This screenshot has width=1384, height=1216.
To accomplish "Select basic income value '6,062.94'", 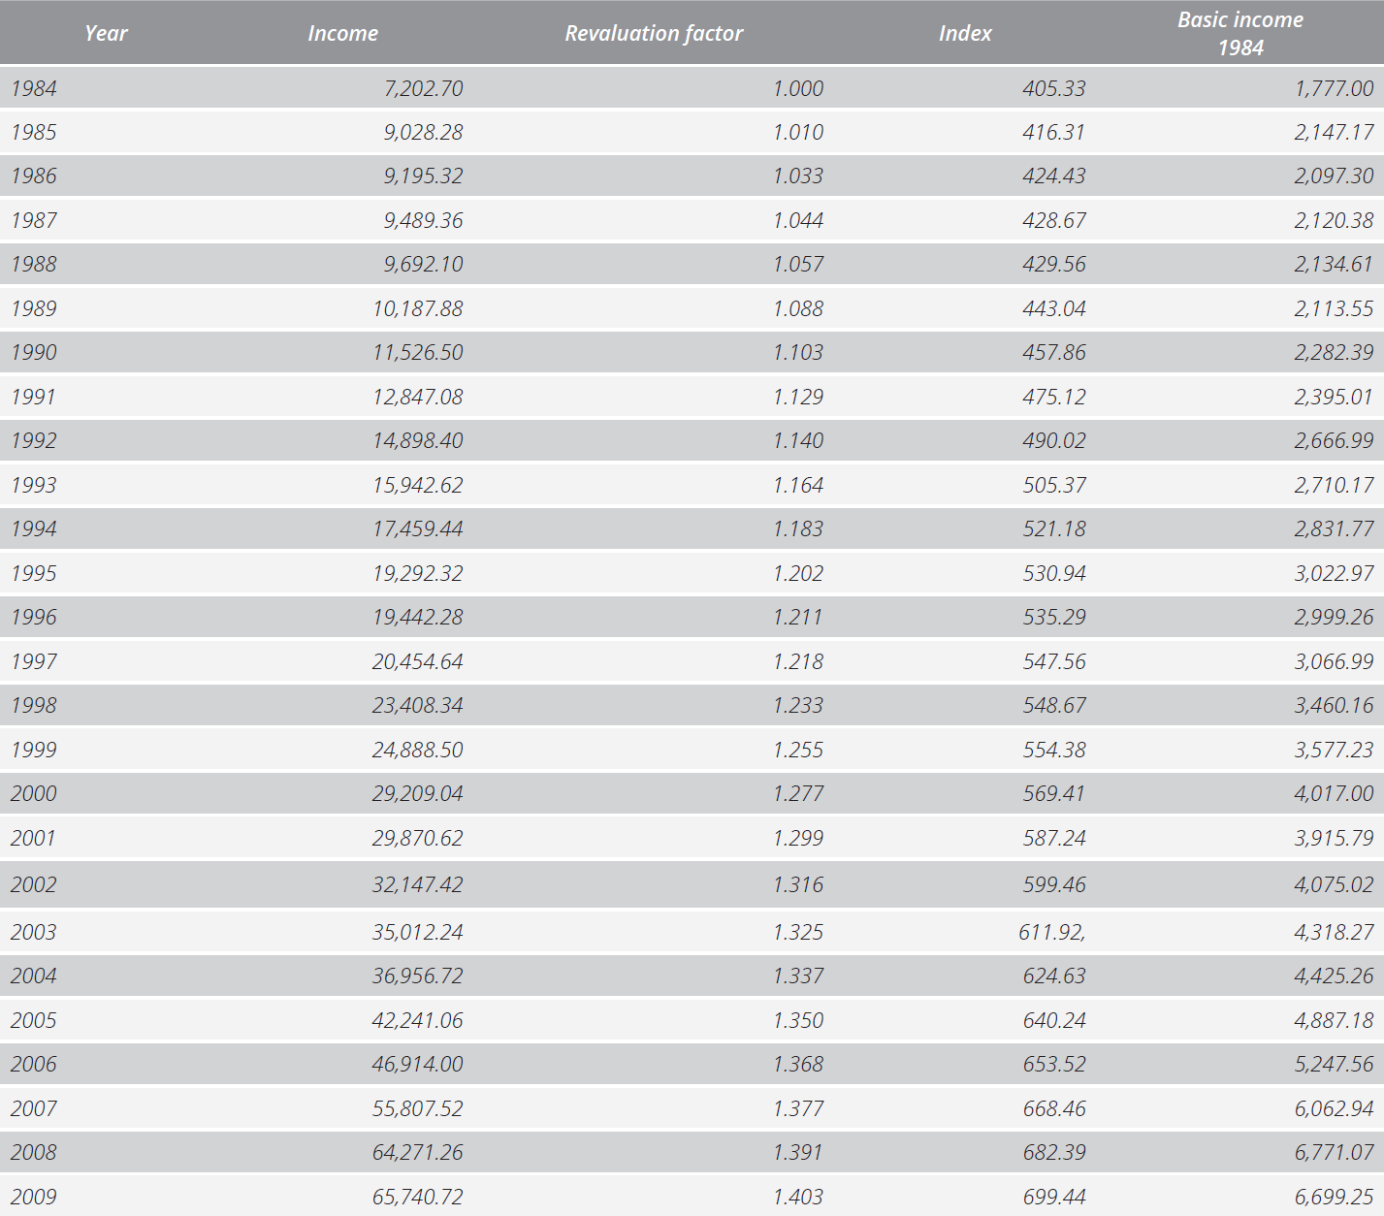I will click(1335, 1108).
